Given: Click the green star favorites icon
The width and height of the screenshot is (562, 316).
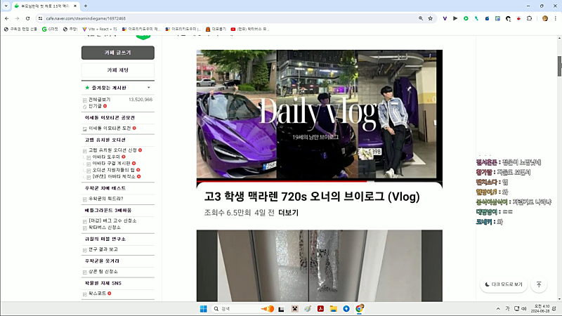Looking at the screenshot, I should coord(87,88).
